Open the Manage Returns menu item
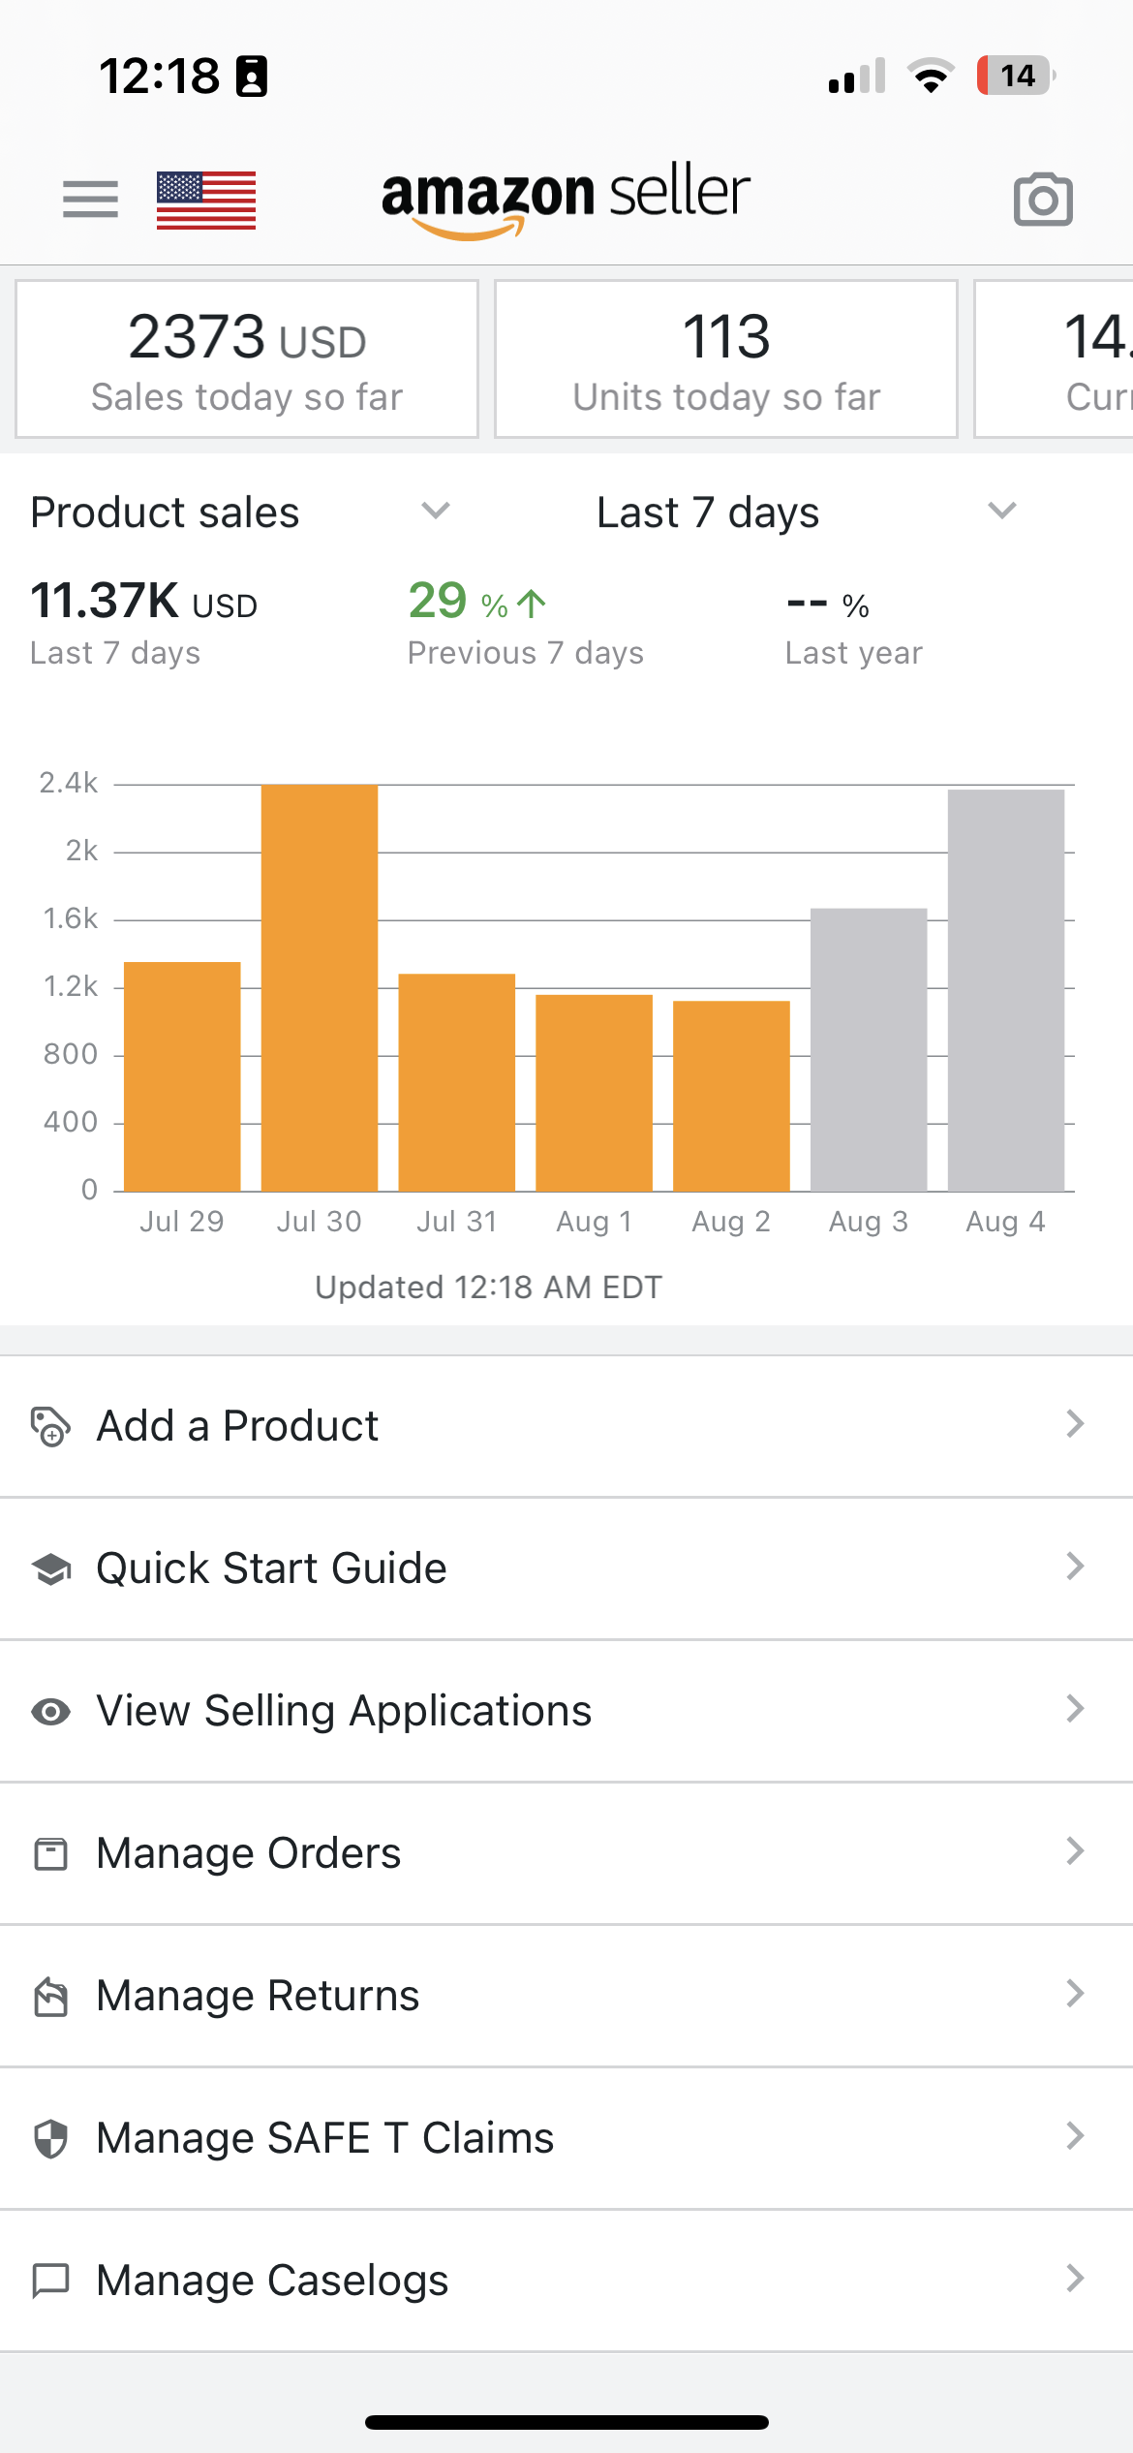1133x2453 pixels. point(566,1996)
